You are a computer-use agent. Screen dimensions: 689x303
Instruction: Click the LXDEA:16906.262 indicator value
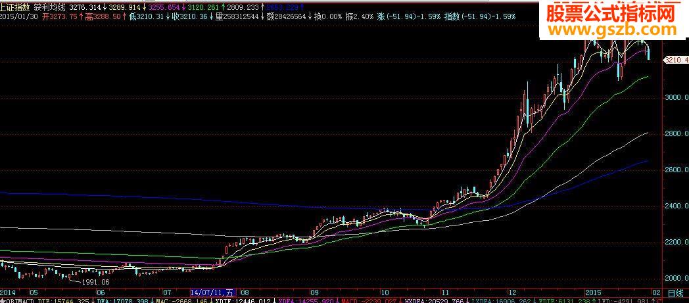point(500,301)
